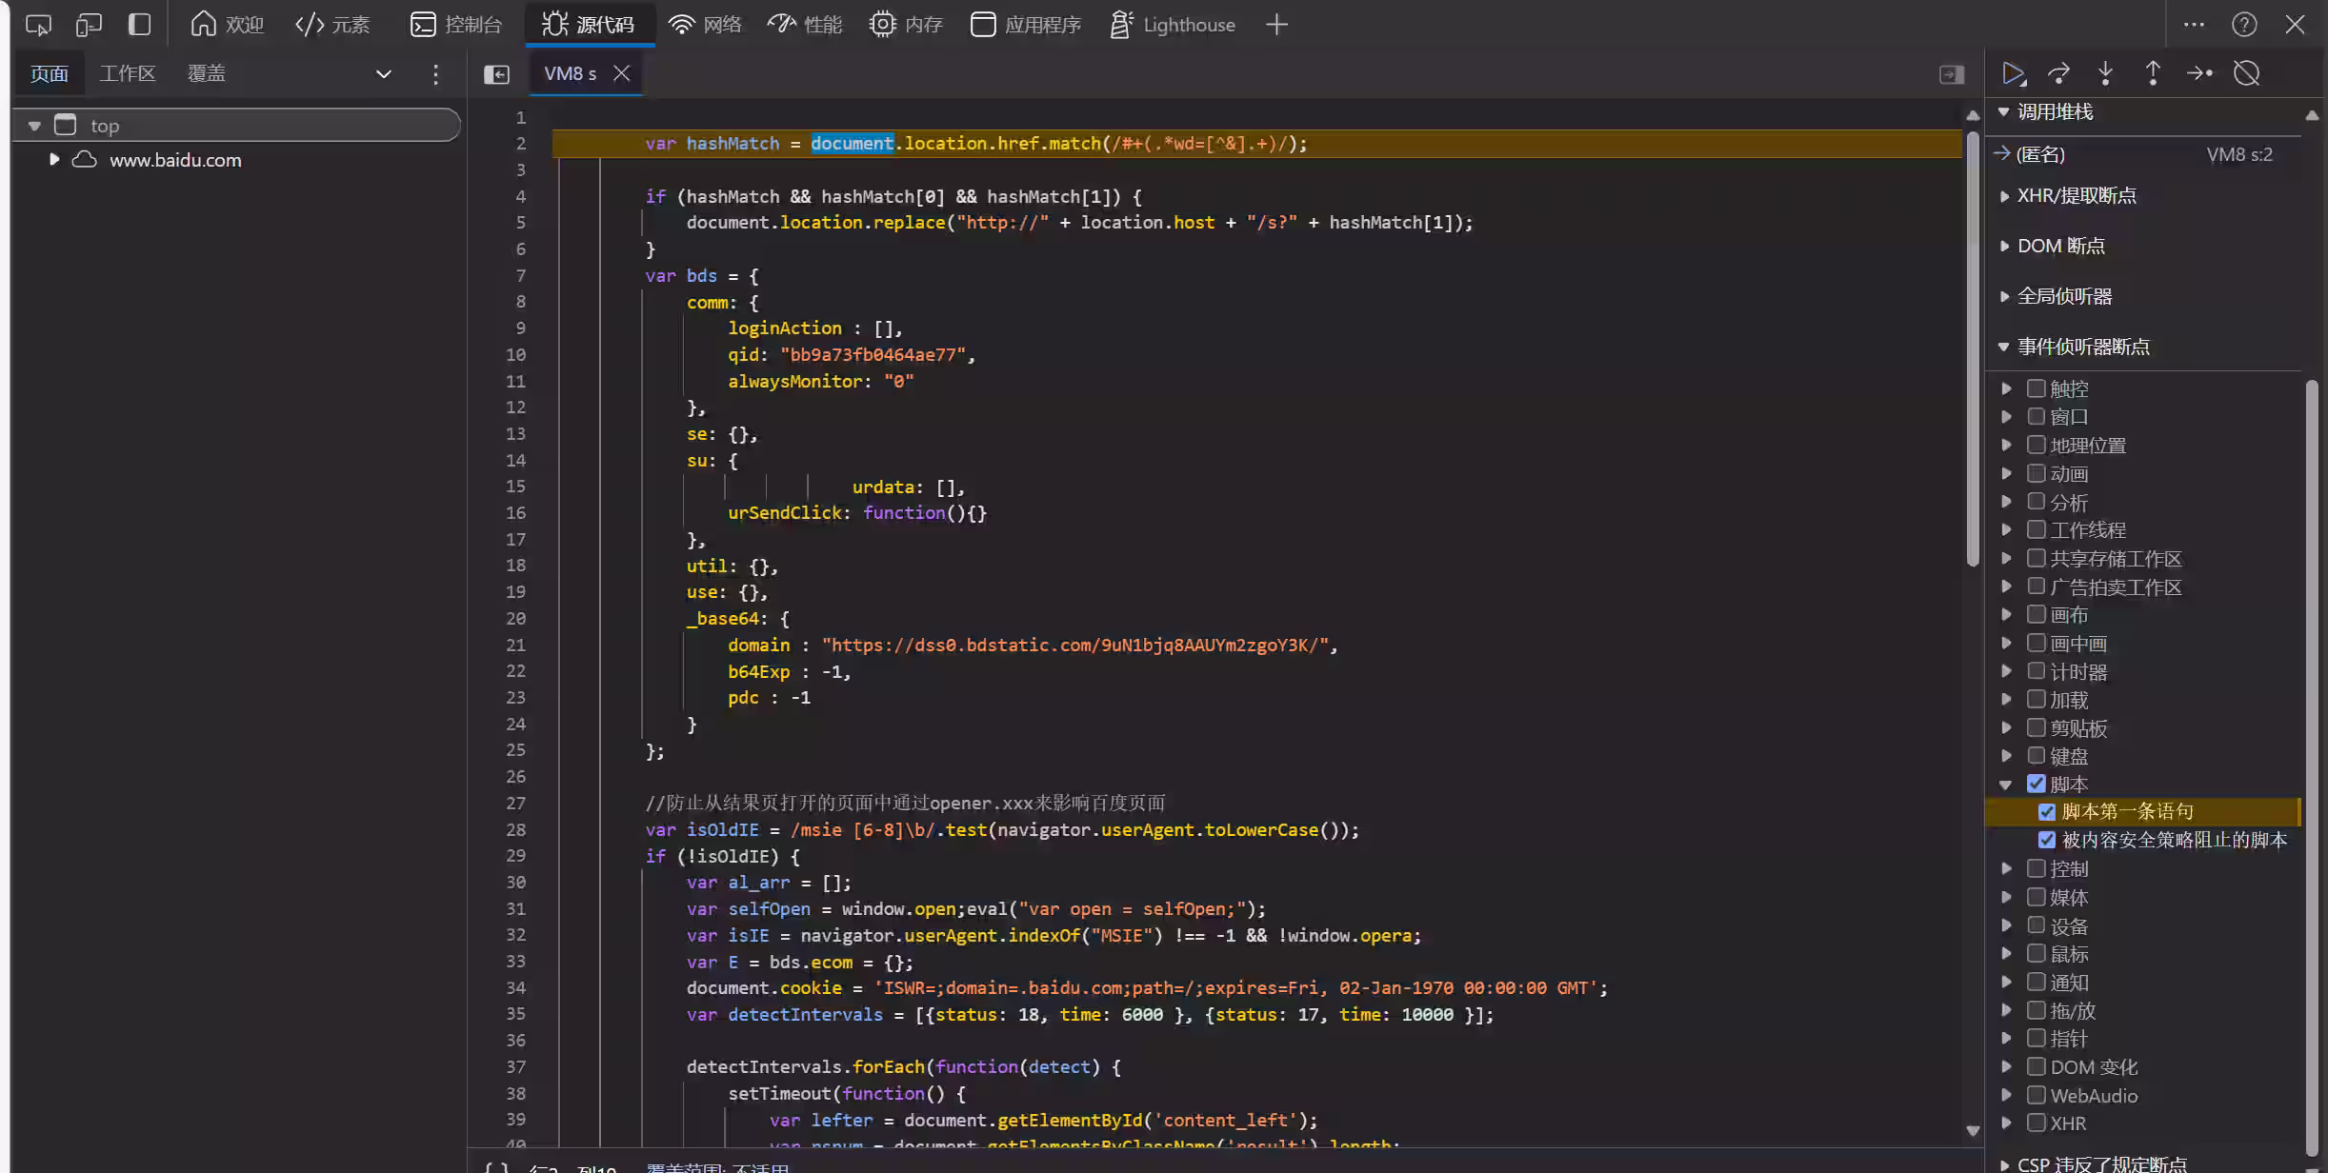The width and height of the screenshot is (2328, 1173).
Task: Click the plus icon to add tool
Action: 1276,25
